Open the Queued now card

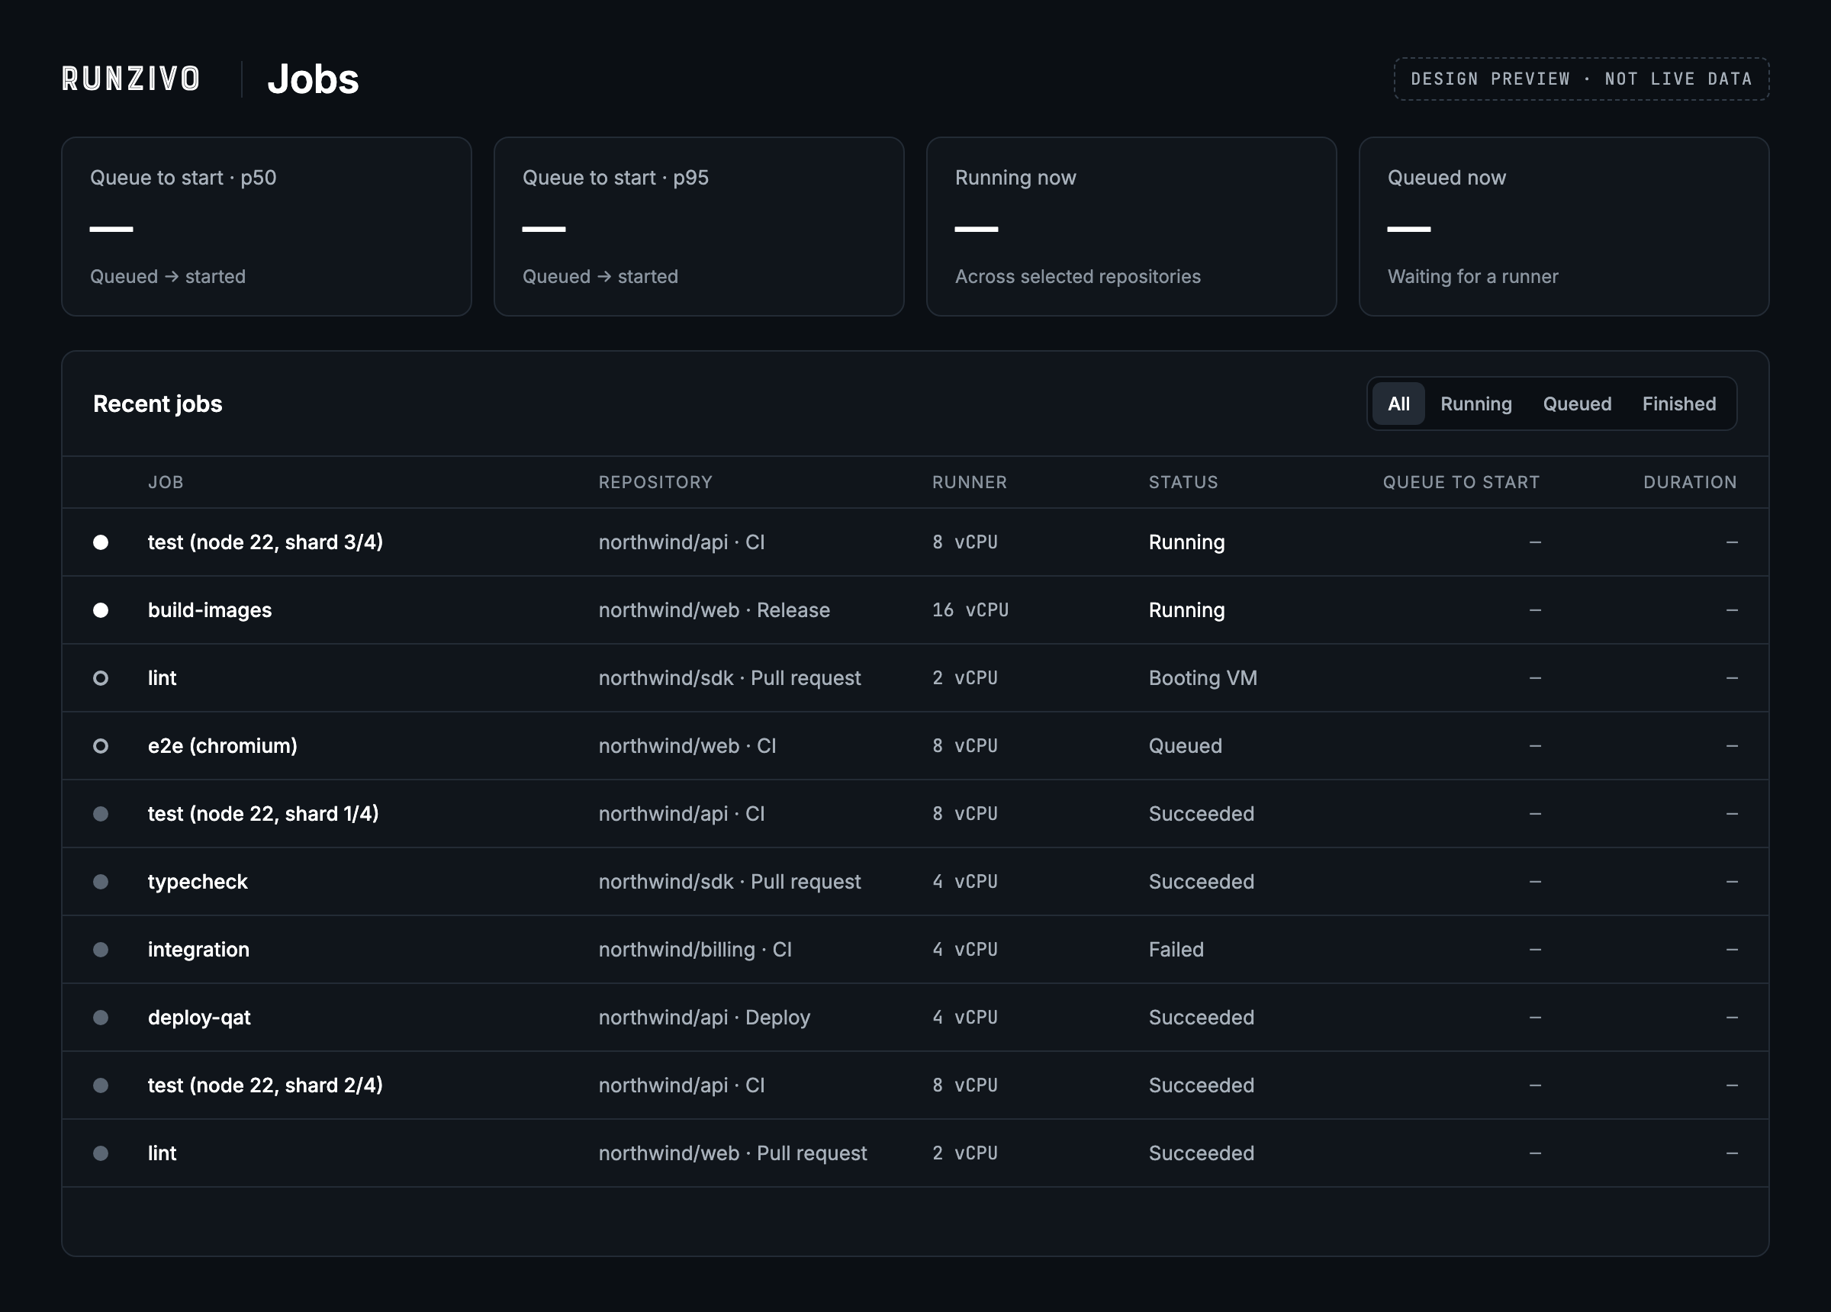[1564, 226]
